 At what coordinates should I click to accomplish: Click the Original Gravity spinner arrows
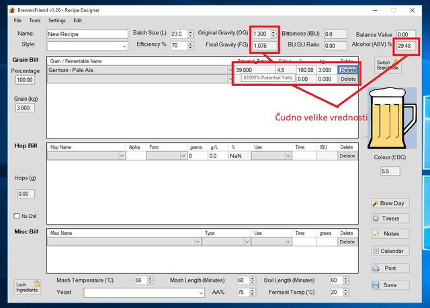point(273,34)
